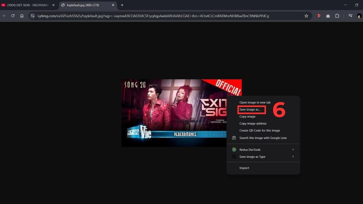Click the Google Lens icon in menu
The width and height of the screenshot is (363, 204).
pos(234,138)
